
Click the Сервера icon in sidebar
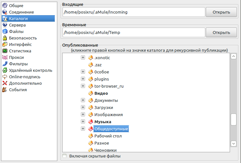5,25
